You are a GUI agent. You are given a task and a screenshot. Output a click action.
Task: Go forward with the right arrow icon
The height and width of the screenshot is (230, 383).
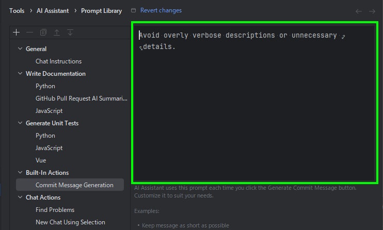(x=372, y=11)
